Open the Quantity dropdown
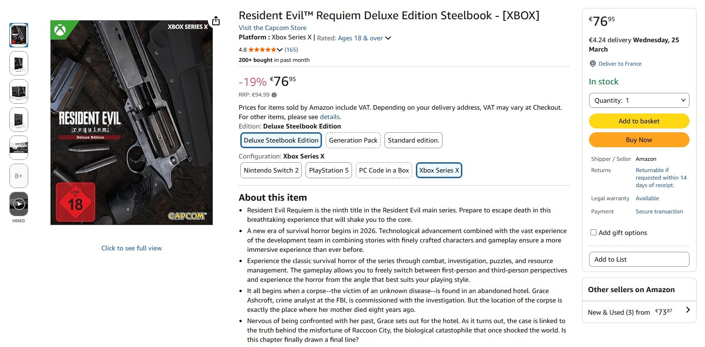 click(x=639, y=100)
